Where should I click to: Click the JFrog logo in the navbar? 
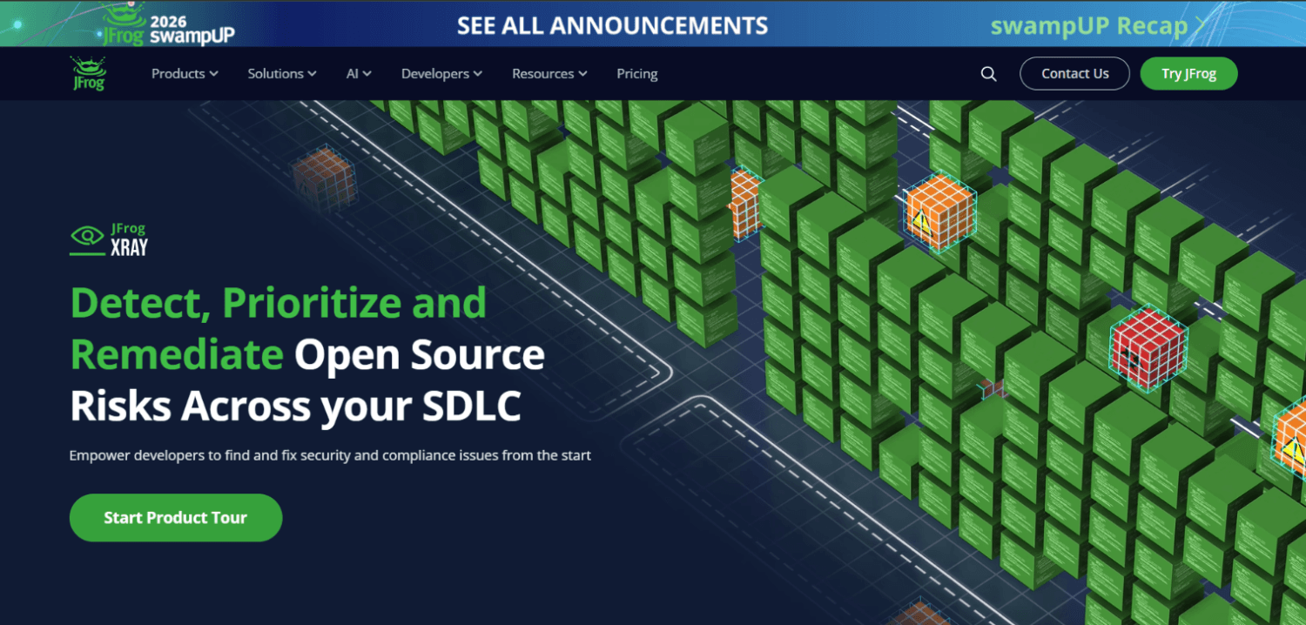click(x=88, y=74)
